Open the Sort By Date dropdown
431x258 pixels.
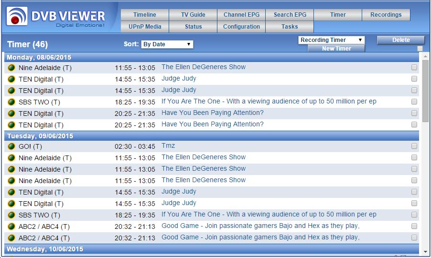coord(167,44)
